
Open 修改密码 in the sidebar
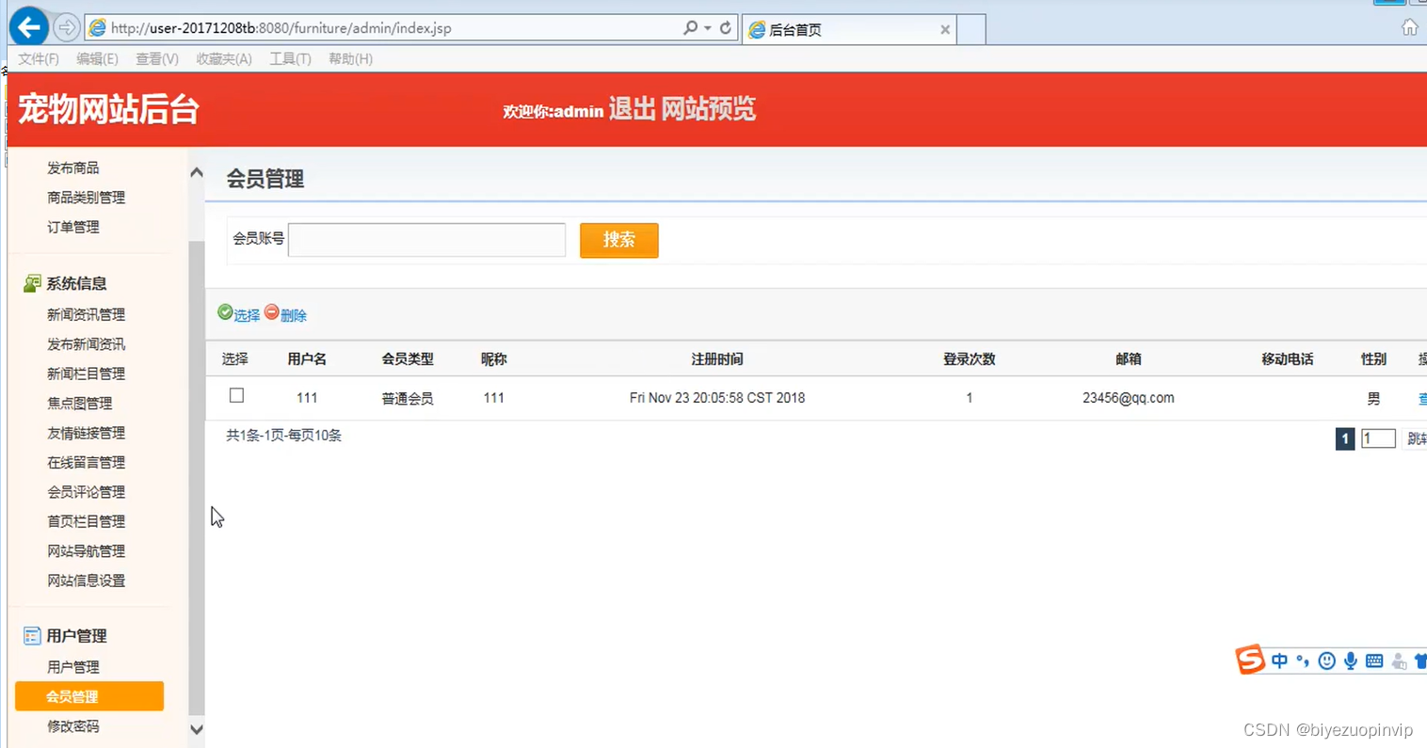pyautogui.click(x=73, y=726)
